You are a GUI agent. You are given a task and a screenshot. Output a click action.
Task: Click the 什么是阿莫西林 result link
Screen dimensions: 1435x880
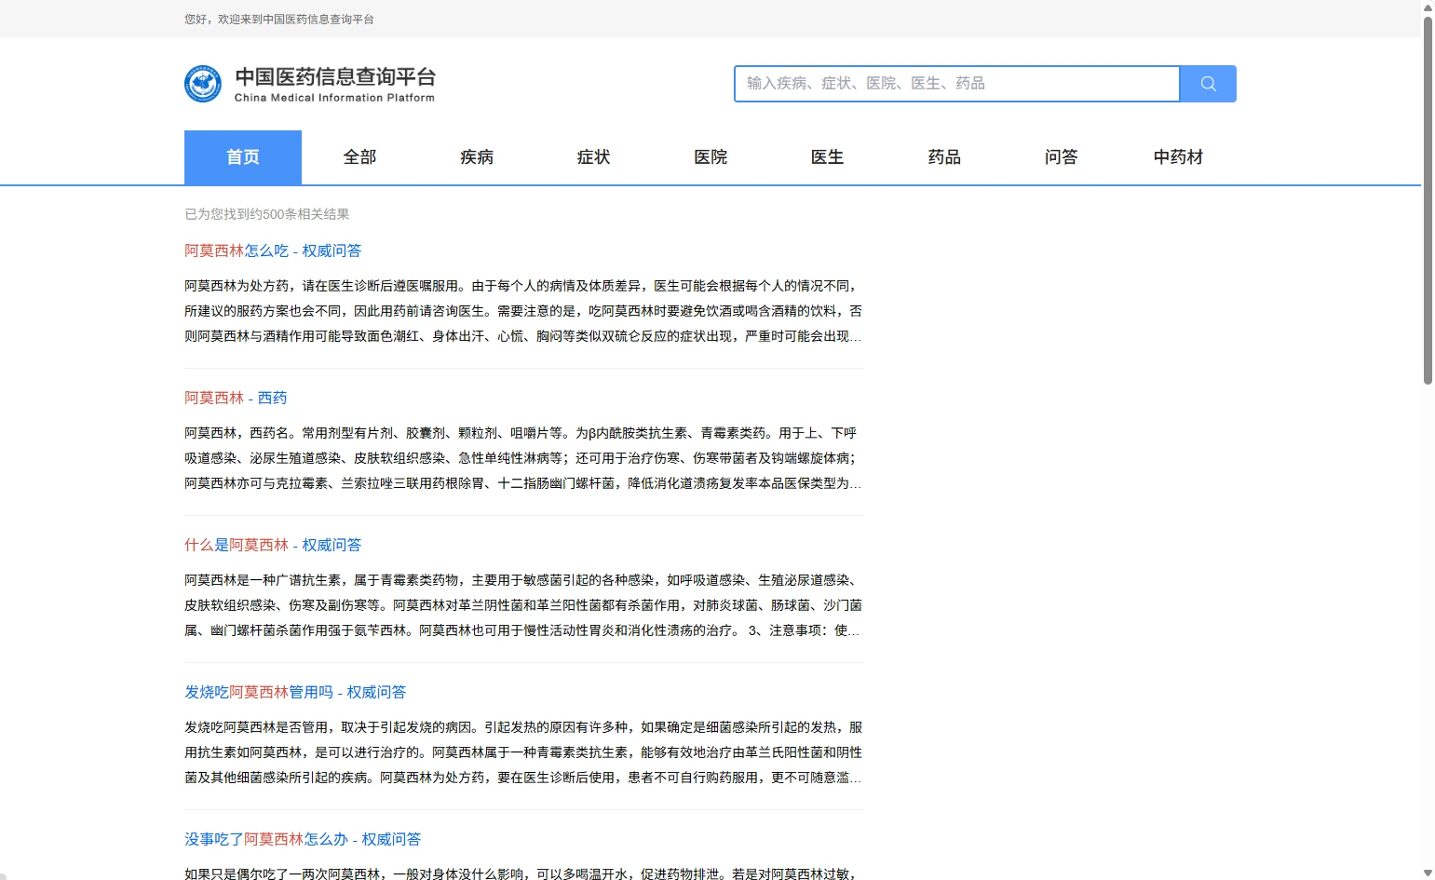[273, 545]
